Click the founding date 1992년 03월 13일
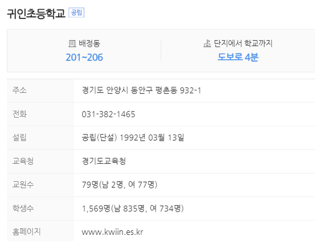 [152, 138]
